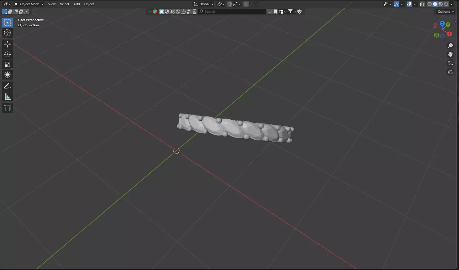The image size is (459, 270).
Task: Click the green Y axis on navigation gizmo
Action: 448,25
